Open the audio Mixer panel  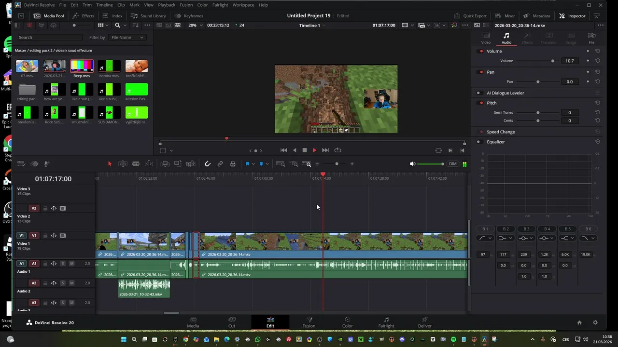click(x=505, y=16)
